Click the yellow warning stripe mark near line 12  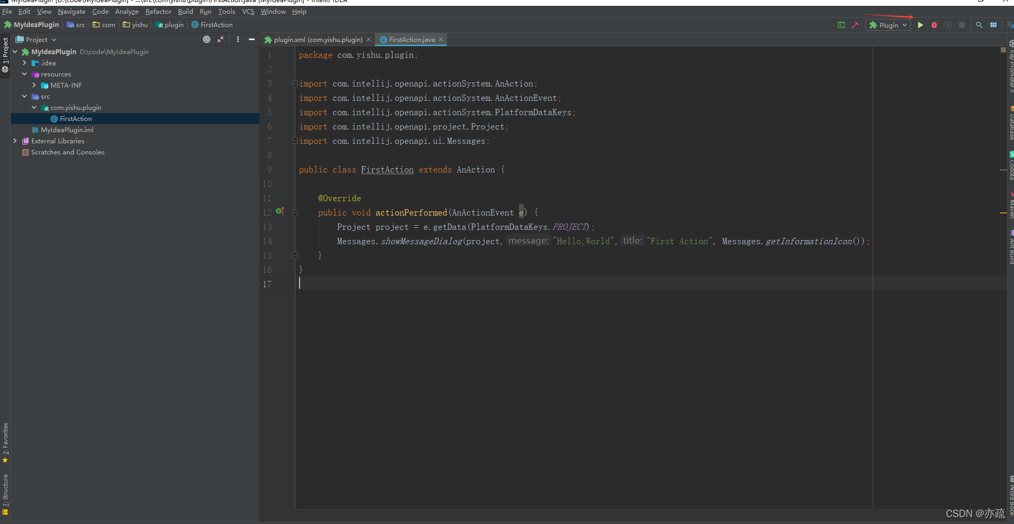click(x=1003, y=212)
